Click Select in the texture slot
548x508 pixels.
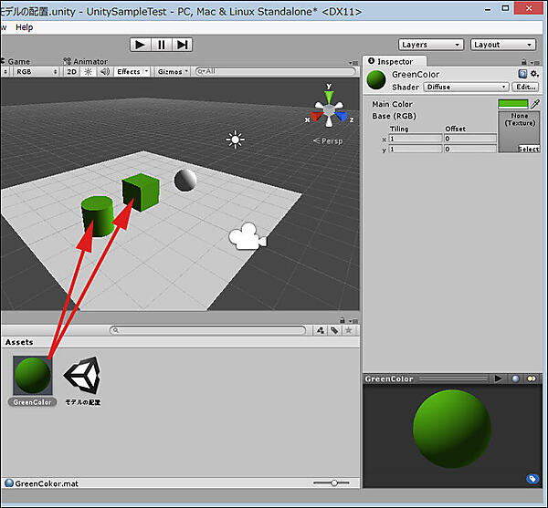(528, 149)
